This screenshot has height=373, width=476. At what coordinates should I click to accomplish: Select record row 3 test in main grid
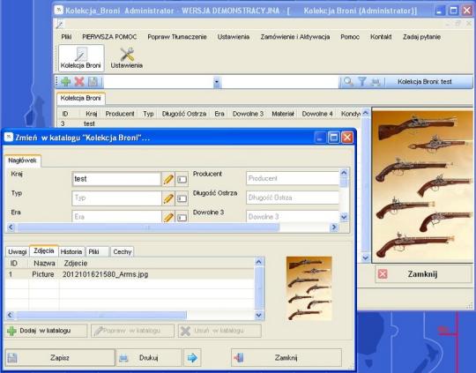pos(209,123)
